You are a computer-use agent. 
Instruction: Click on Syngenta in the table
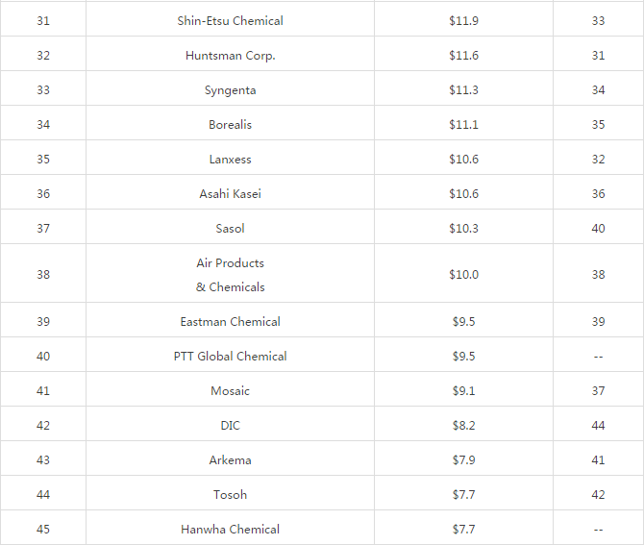[230, 90]
